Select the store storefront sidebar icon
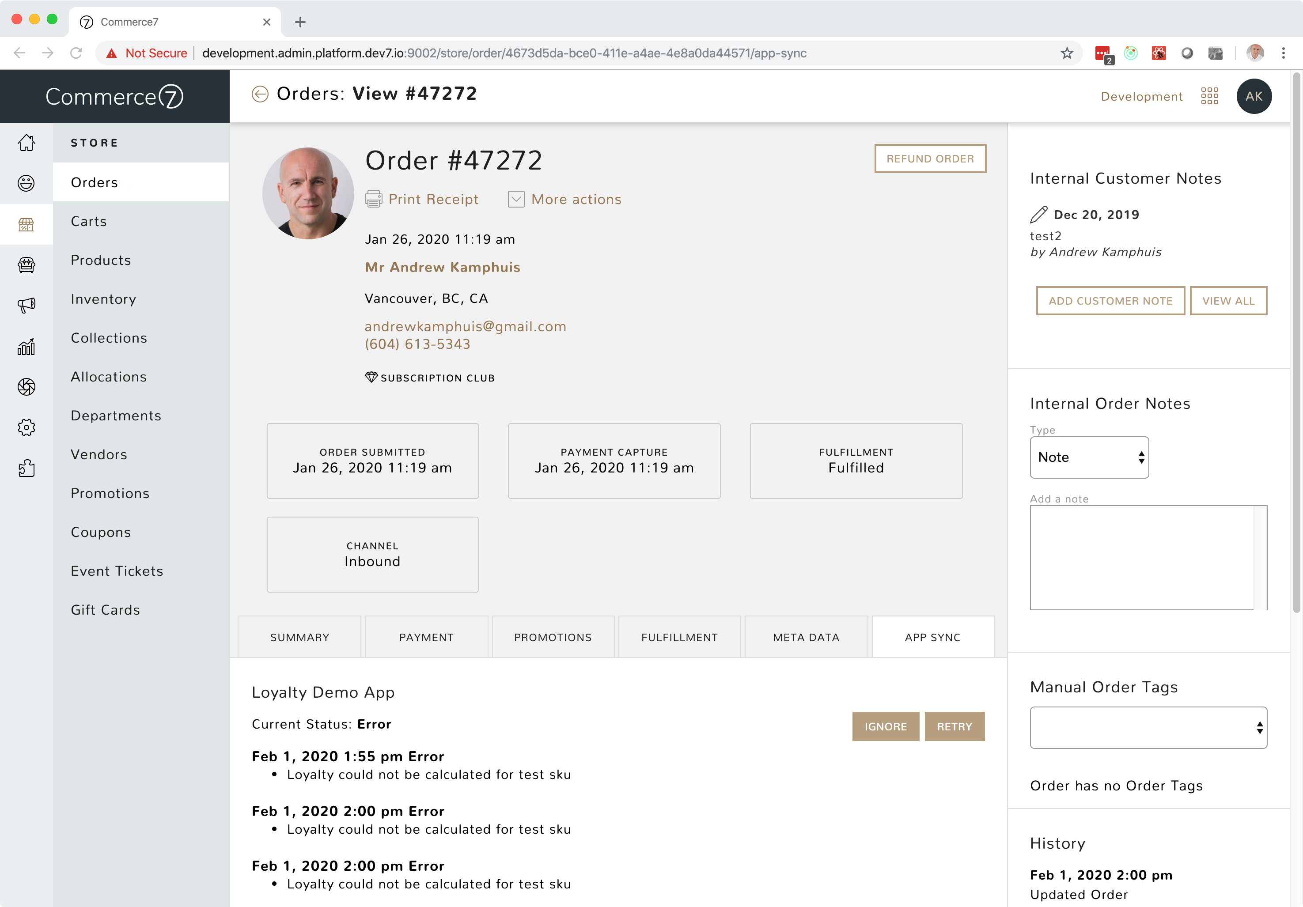The width and height of the screenshot is (1303, 907). 26,224
